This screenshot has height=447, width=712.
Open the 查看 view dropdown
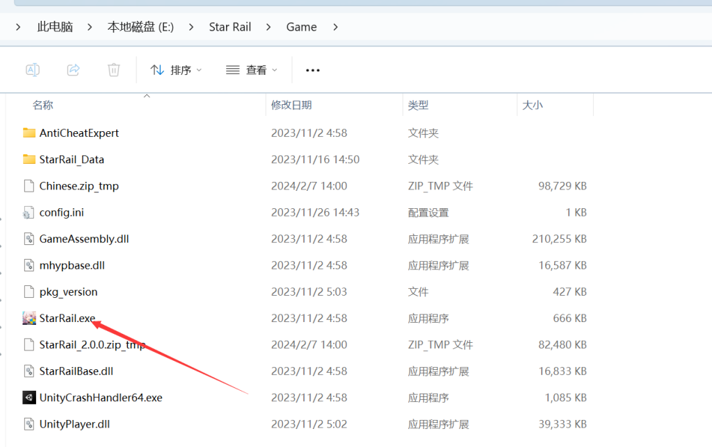251,69
